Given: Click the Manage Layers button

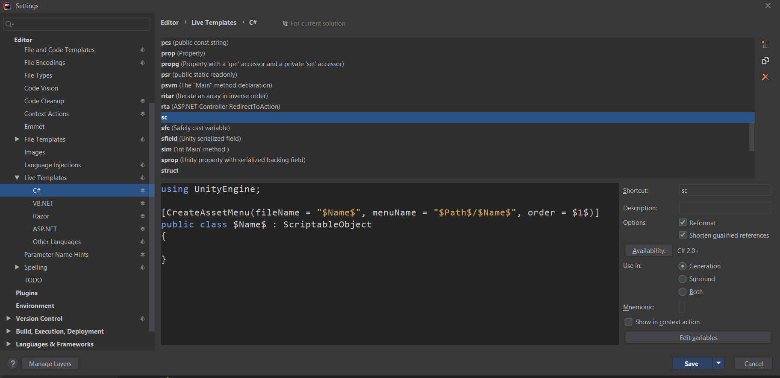Looking at the screenshot, I should 50,363.
